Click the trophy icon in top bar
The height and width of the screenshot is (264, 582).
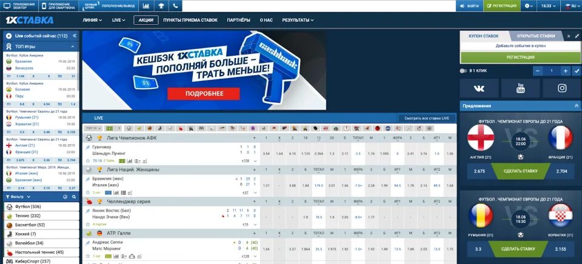click(x=161, y=6)
